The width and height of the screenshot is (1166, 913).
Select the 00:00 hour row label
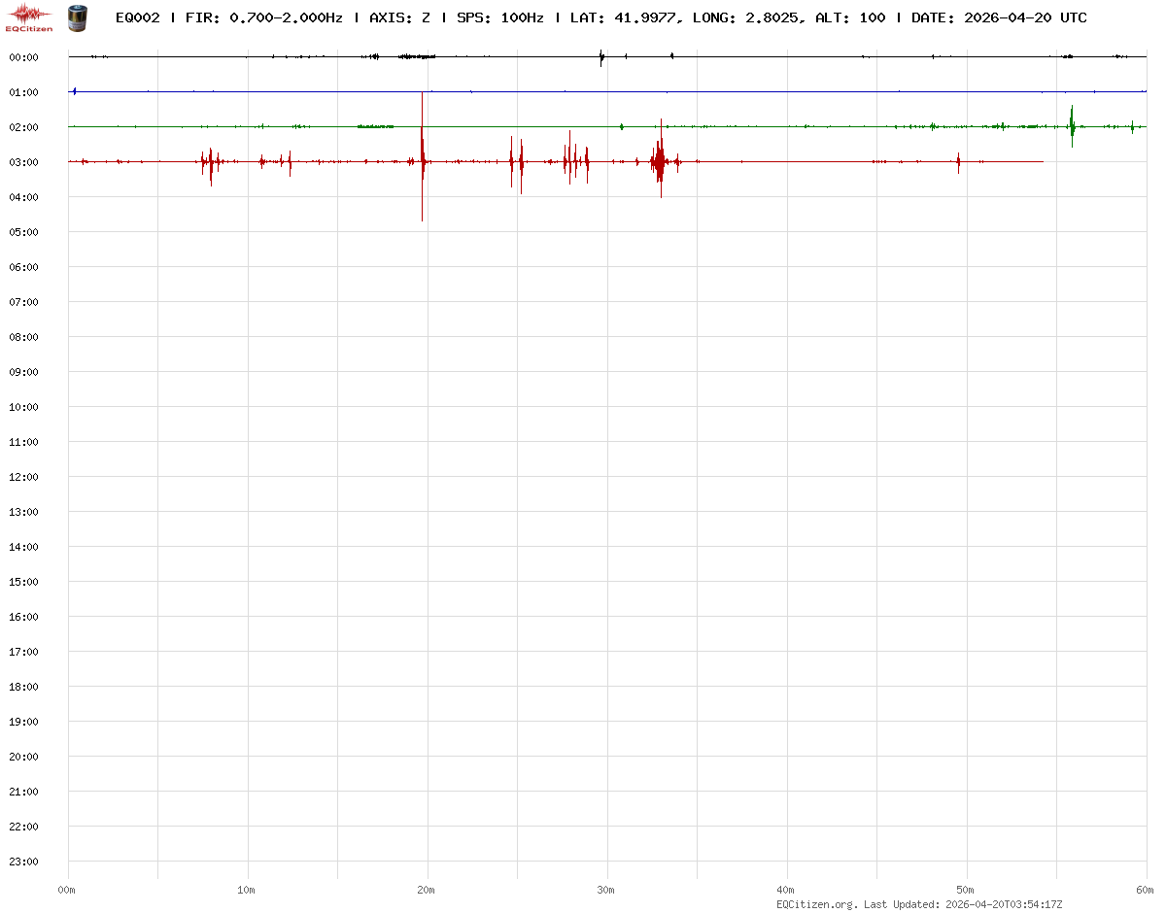(x=23, y=57)
